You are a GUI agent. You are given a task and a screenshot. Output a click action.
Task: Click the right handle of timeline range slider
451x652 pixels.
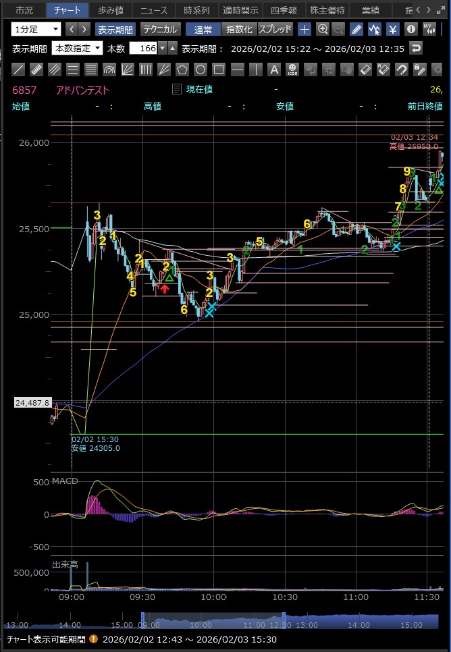click(x=284, y=620)
